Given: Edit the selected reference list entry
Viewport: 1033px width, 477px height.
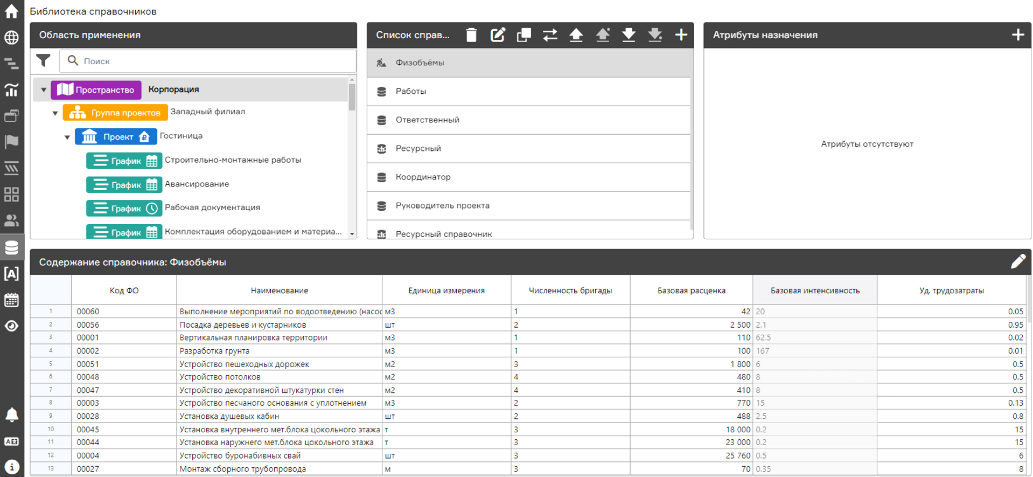Looking at the screenshot, I should [x=498, y=35].
